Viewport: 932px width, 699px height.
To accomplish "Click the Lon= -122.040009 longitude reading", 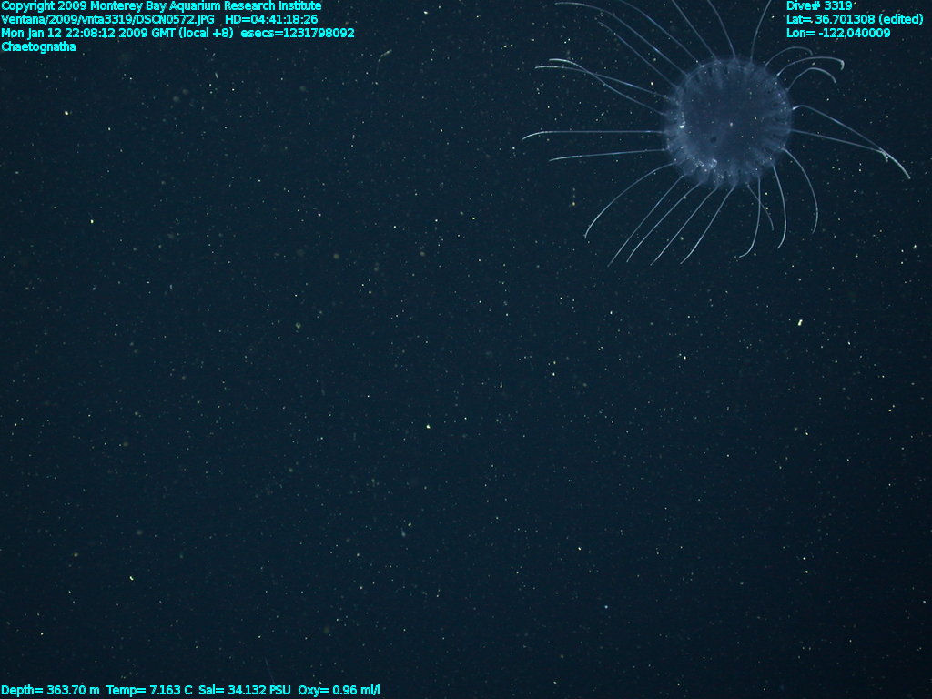I will click(838, 33).
